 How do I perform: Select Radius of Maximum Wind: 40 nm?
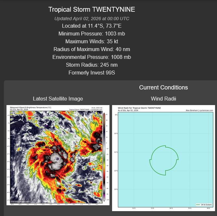point(92,49)
